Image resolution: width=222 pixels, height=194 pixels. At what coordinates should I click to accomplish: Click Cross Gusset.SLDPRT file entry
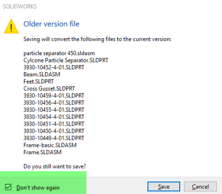(x=49, y=89)
